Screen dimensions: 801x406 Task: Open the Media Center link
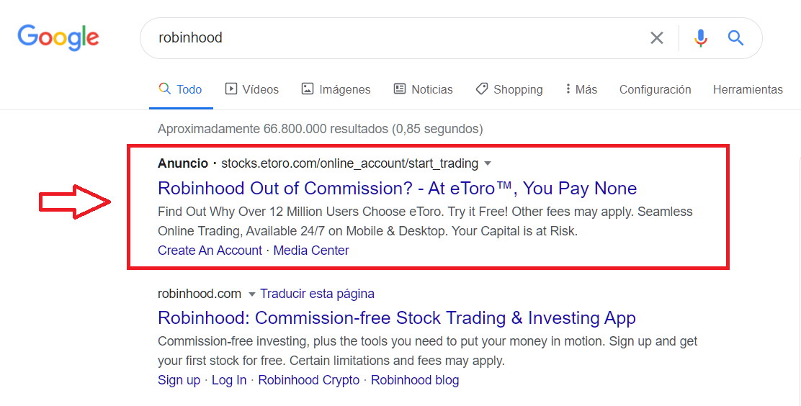tap(311, 251)
